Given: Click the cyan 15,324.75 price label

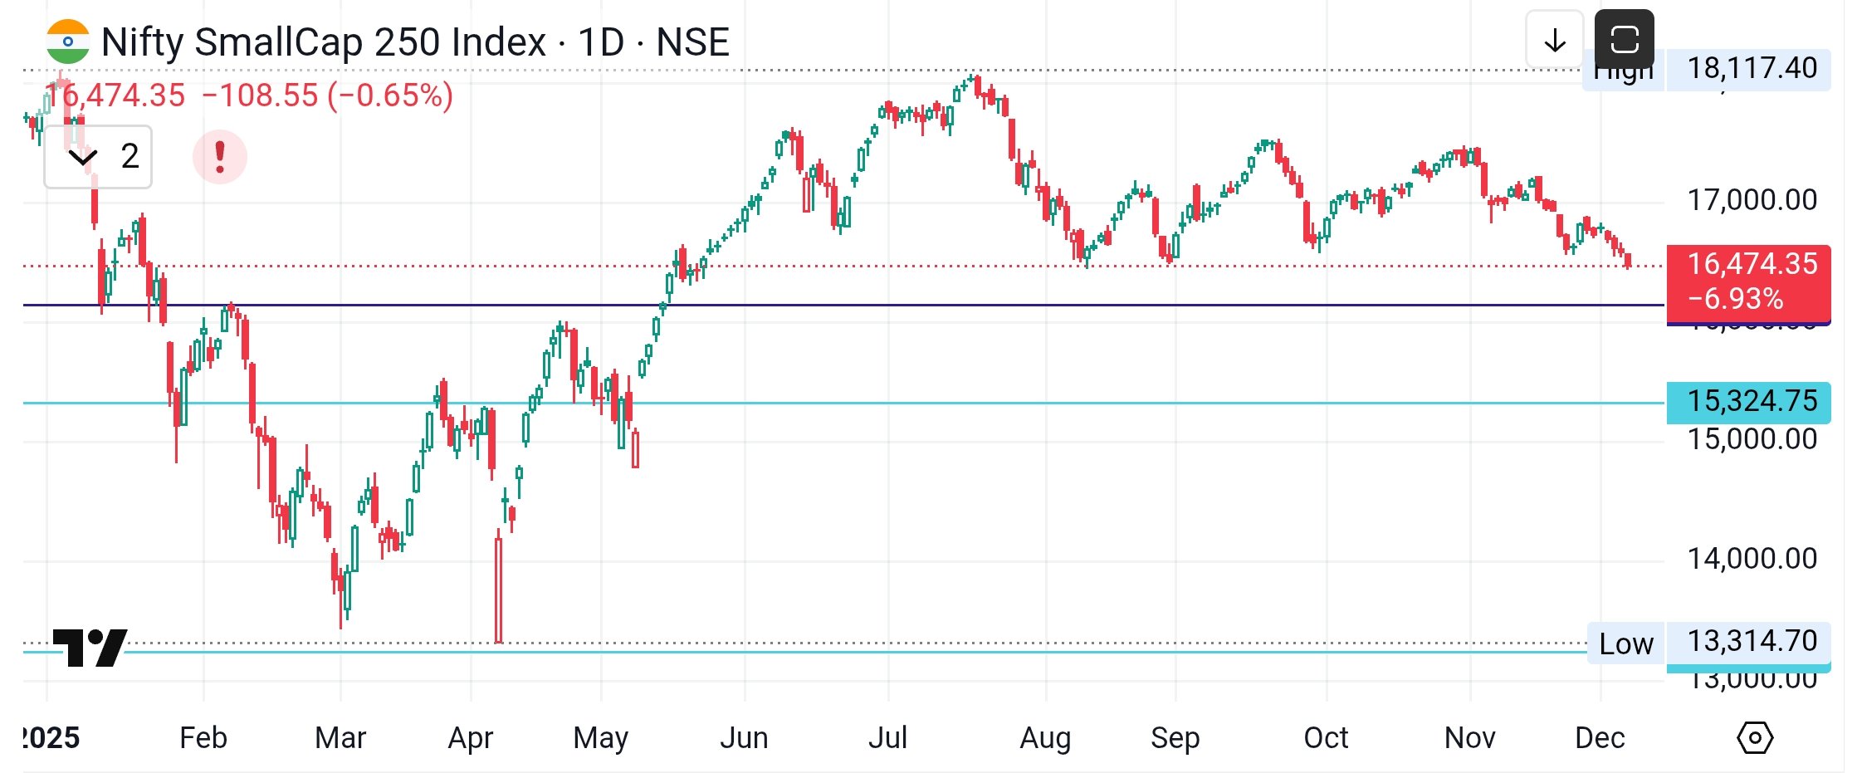Looking at the screenshot, I should (x=1748, y=401).
